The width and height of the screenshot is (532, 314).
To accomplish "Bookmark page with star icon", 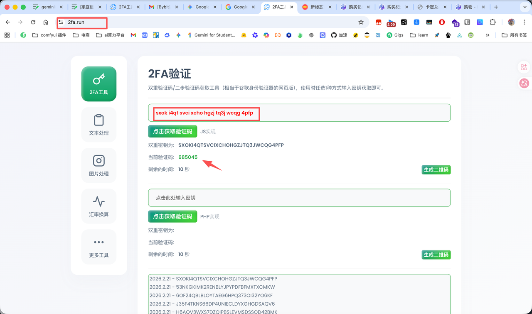I will (x=361, y=22).
